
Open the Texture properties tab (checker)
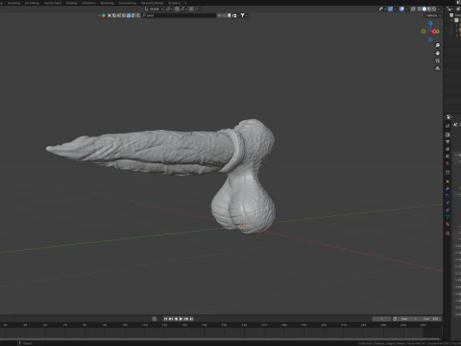(448, 234)
